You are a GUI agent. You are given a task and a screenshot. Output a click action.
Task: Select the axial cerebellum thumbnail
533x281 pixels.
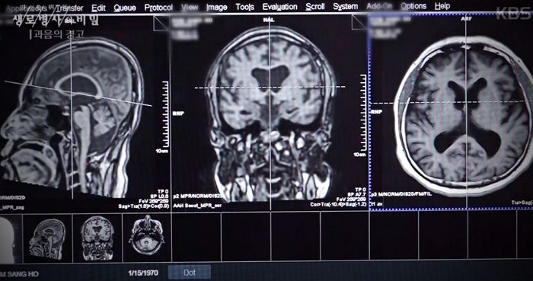coord(146,238)
